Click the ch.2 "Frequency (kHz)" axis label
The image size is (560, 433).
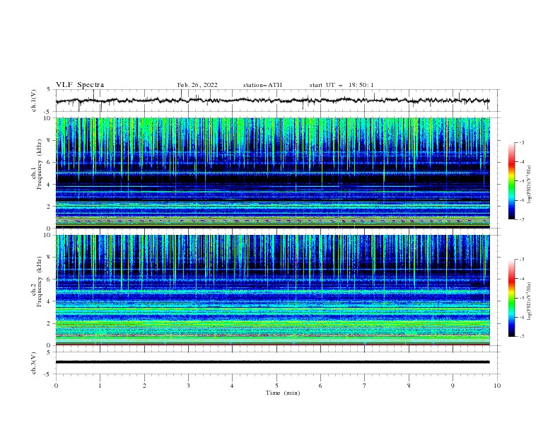40,282
